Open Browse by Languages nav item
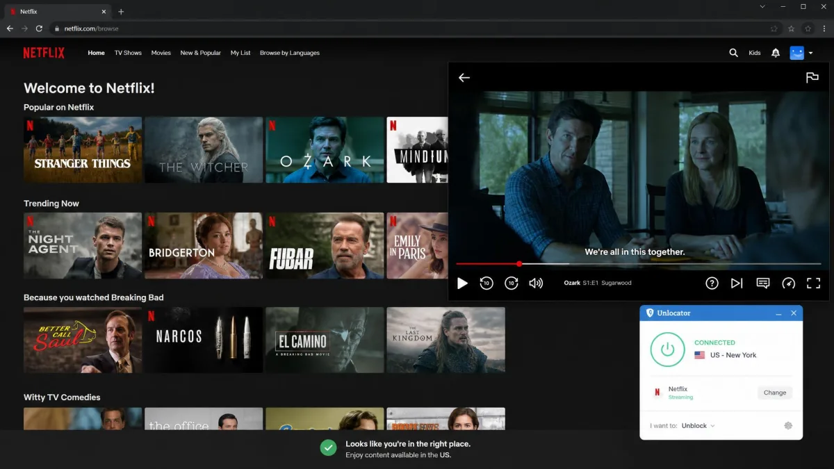834x469 pixels. click(x=290, y=53)
